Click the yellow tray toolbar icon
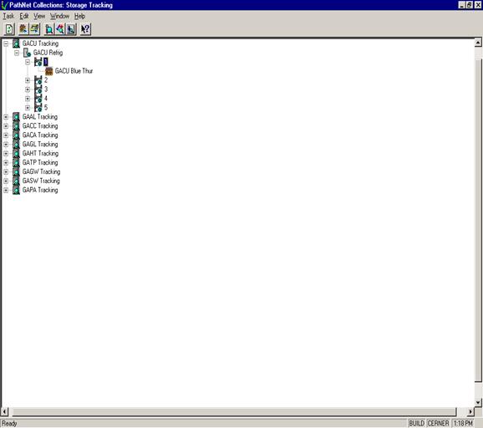This screenshot has width=483, height=428. point(34,29)
